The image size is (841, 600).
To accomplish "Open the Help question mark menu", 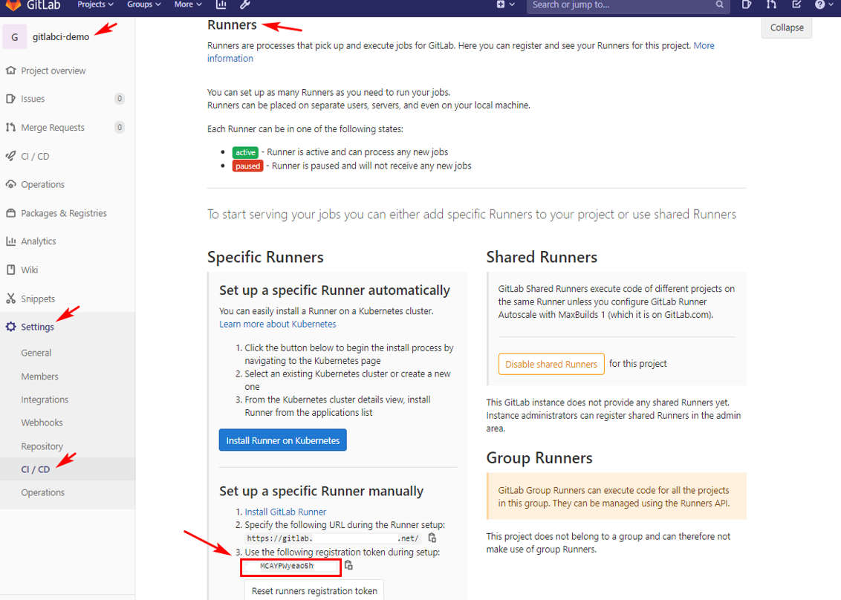I will (824, 4).
